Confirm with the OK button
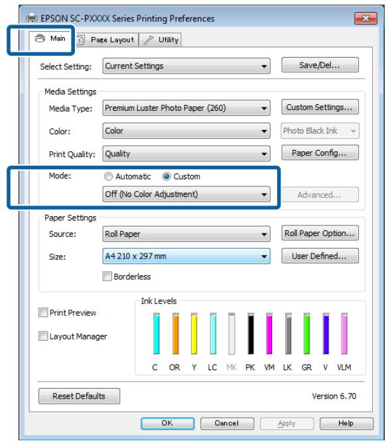This screenshot has width=386, height=443. point(168,423)
